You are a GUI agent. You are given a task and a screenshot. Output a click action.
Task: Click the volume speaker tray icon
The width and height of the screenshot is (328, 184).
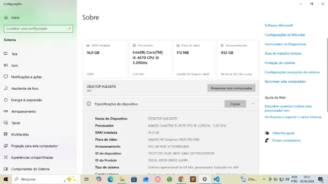(287, 179)
